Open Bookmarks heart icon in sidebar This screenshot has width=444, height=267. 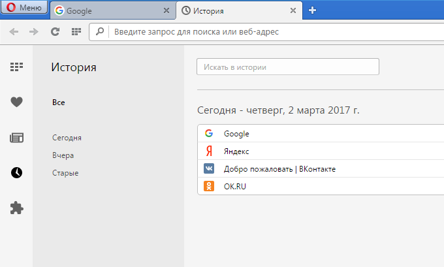click(16, 102)
